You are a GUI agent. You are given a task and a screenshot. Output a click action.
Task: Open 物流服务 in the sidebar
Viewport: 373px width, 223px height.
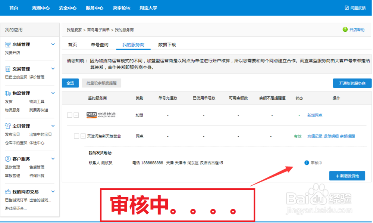click(12, 110)
